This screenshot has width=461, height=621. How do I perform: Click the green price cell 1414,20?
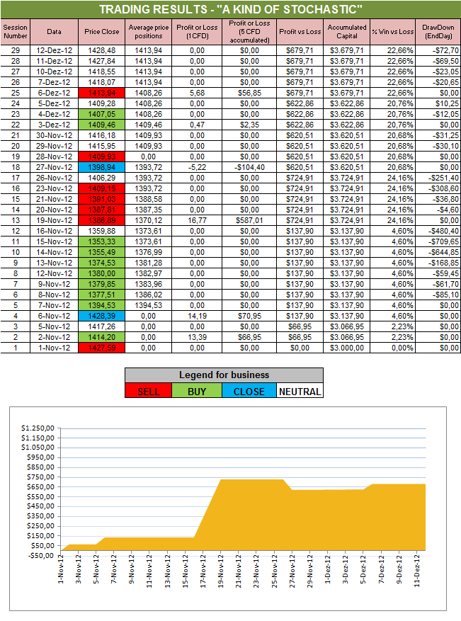(102, 337)
